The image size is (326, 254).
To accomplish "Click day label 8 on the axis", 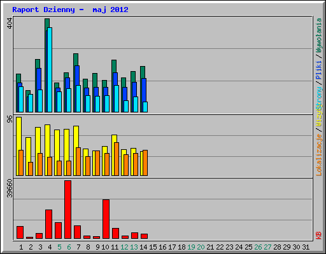I will 88,247.
